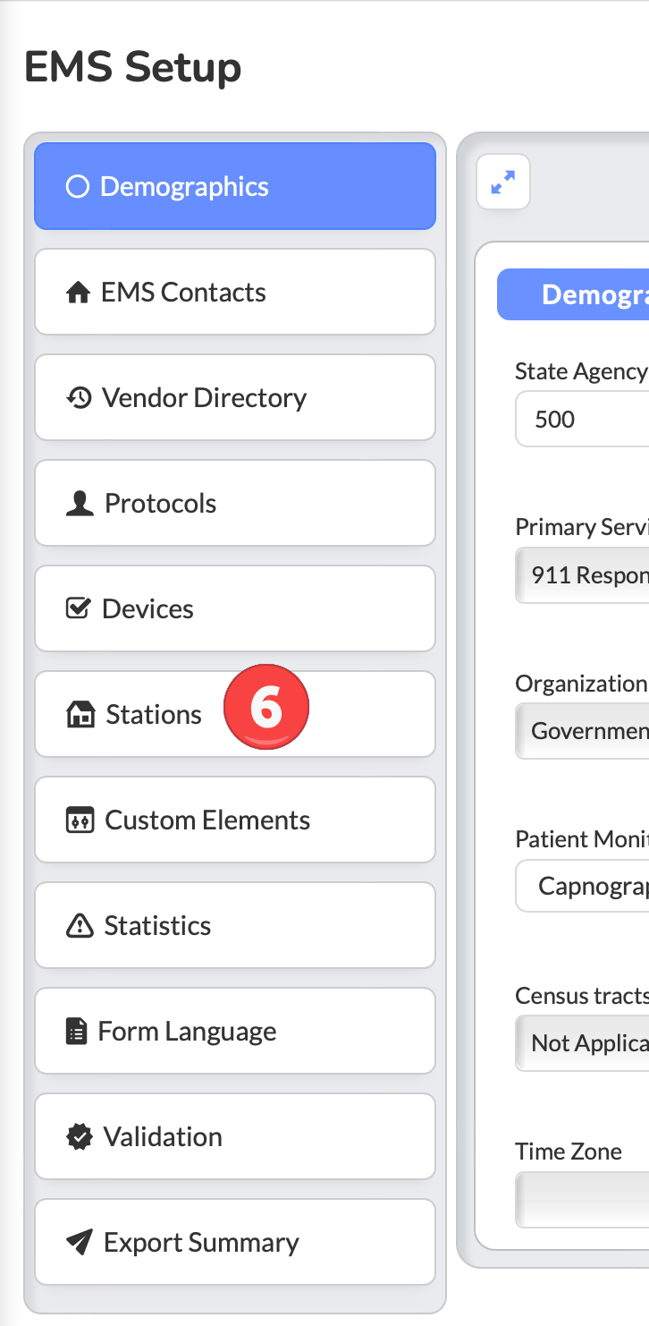Click the Patient Monitoring Capnography field
Viewport: 649px width, 1326px height.
coord(582,886)
